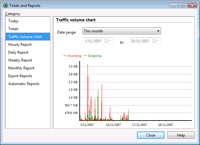Click the Totals and Reports app icon
The image size is (200, 145).
click(6, 5)
